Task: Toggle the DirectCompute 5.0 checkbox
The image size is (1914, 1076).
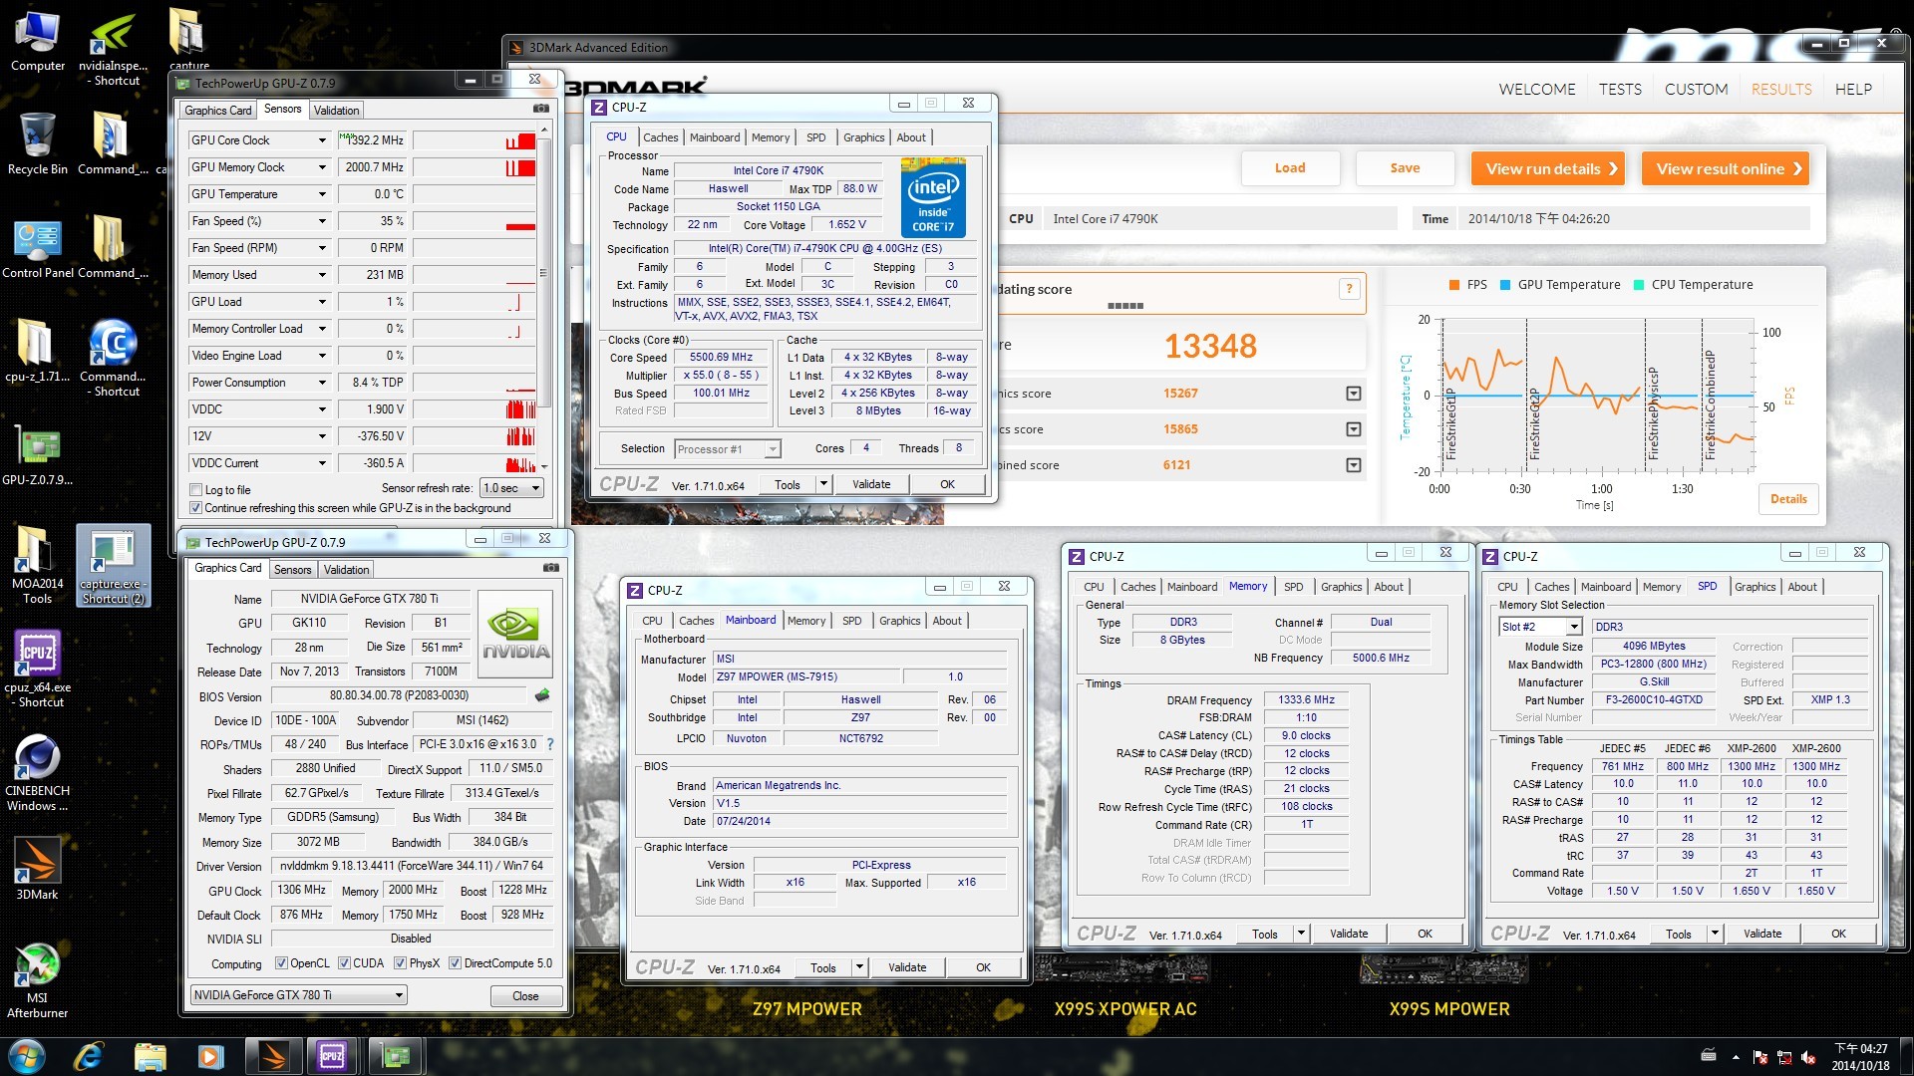Action: point(455,963)
